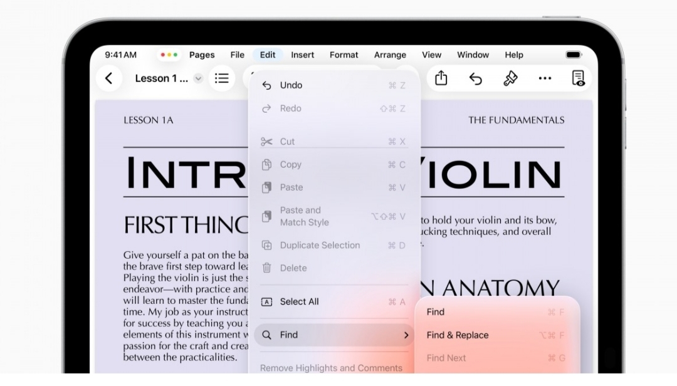This screenshot has width=677, height=386.
Task: Choose Find & Replace in submenu
Action: coord(496,335)
